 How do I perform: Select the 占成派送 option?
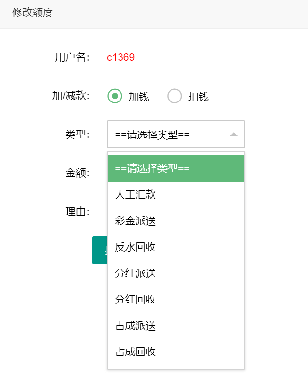(136, 325)
